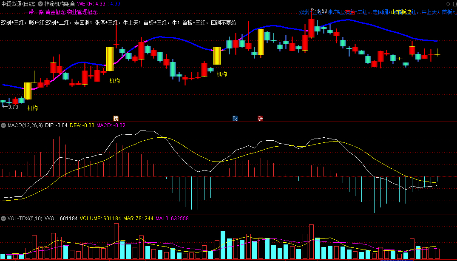Click the 财 marker icon

235,118
